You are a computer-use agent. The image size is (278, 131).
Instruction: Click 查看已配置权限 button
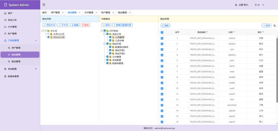pos(122,25)
